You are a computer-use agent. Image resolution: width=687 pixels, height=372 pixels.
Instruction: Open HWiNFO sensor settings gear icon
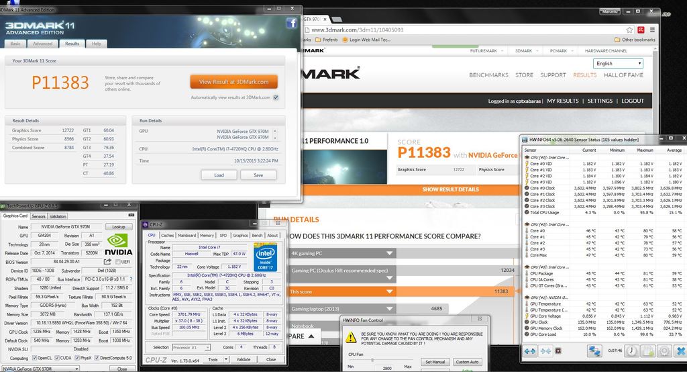(664, 351)
